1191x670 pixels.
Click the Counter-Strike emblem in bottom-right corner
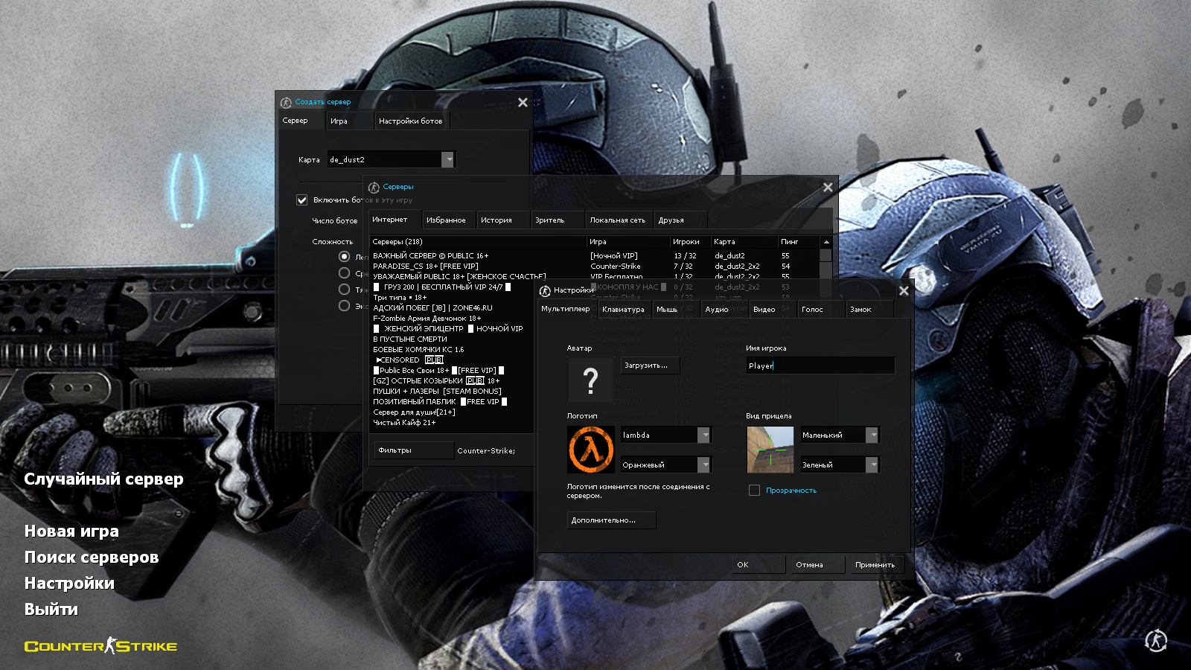1155,640
